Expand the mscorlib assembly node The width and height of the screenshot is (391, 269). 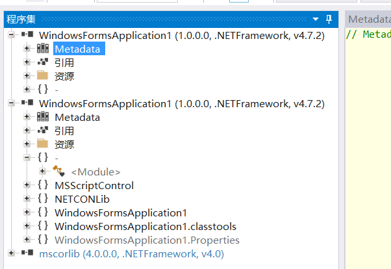click(11, 253)
